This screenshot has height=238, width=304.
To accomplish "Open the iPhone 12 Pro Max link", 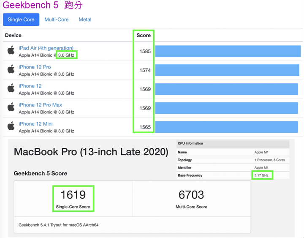I will 41,105.
